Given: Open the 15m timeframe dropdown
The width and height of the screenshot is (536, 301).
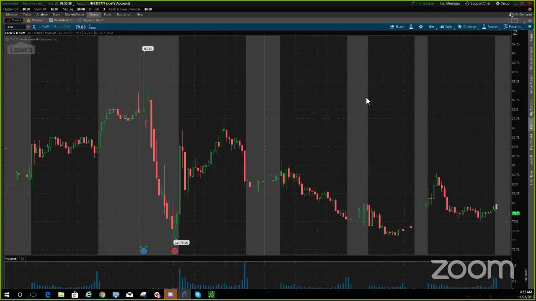Looking at the screenshot, I should tap(431, 27).
